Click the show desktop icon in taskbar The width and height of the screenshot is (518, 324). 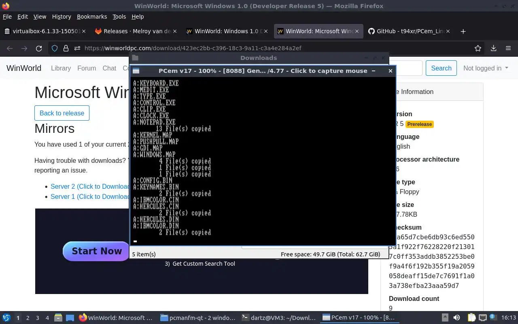pyautogui.click(x=70, y=318)
